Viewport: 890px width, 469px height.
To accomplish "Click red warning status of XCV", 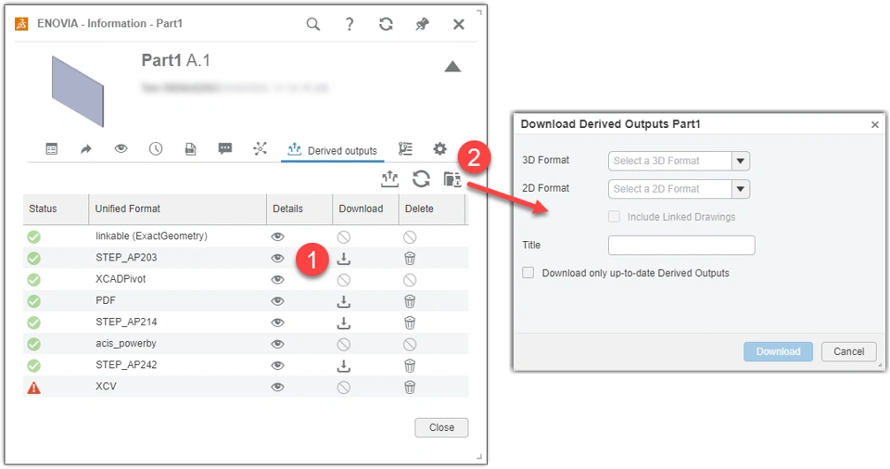I will pos(34,387).
